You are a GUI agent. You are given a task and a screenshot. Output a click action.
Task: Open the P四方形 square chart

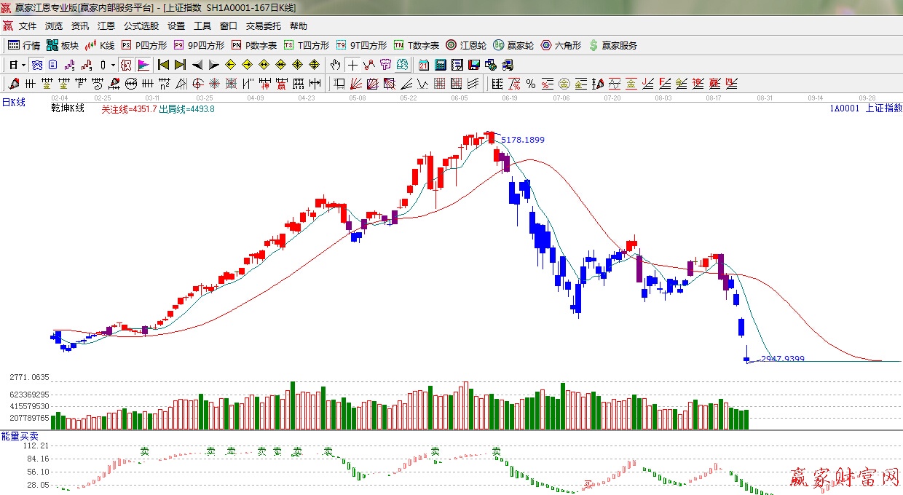point(144,45)
